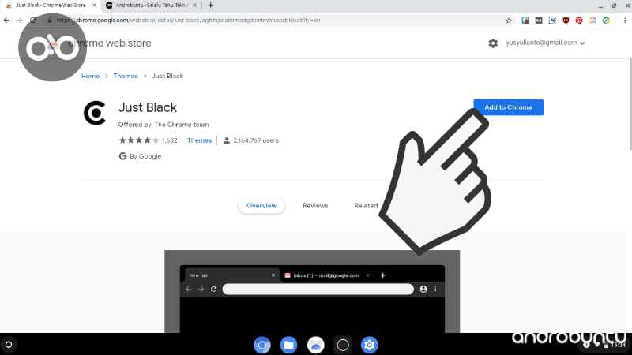Go to Home breadcrumb link
This screenshot has width=632, height=355.
click(90, 76)
